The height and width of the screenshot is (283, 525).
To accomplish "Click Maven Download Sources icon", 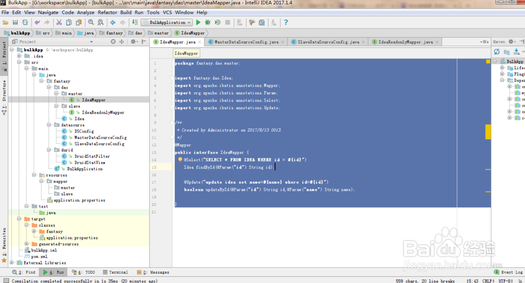I will click(516, 51).
